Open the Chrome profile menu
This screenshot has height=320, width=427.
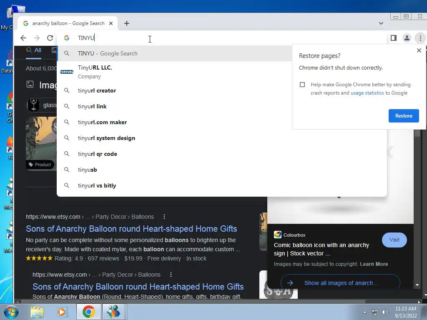407,38
